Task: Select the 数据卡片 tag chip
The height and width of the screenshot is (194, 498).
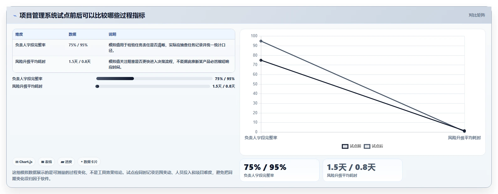Action: tap(89, 162)
